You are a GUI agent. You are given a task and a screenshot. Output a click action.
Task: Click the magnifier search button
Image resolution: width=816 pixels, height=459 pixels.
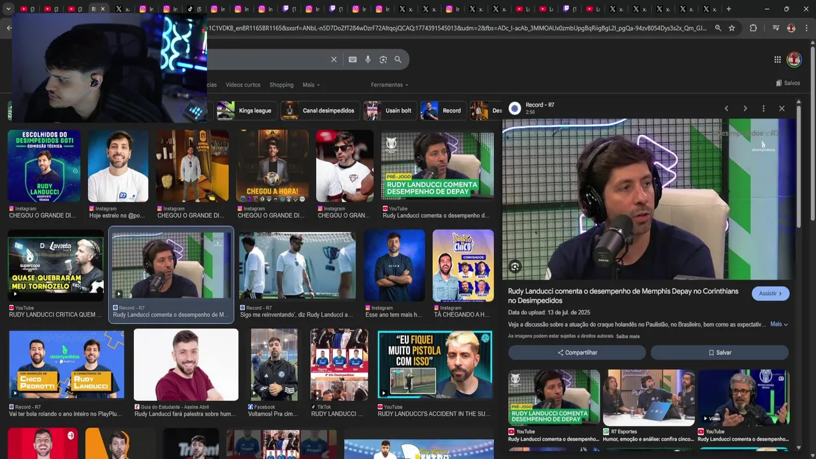[x=398, y=59]
